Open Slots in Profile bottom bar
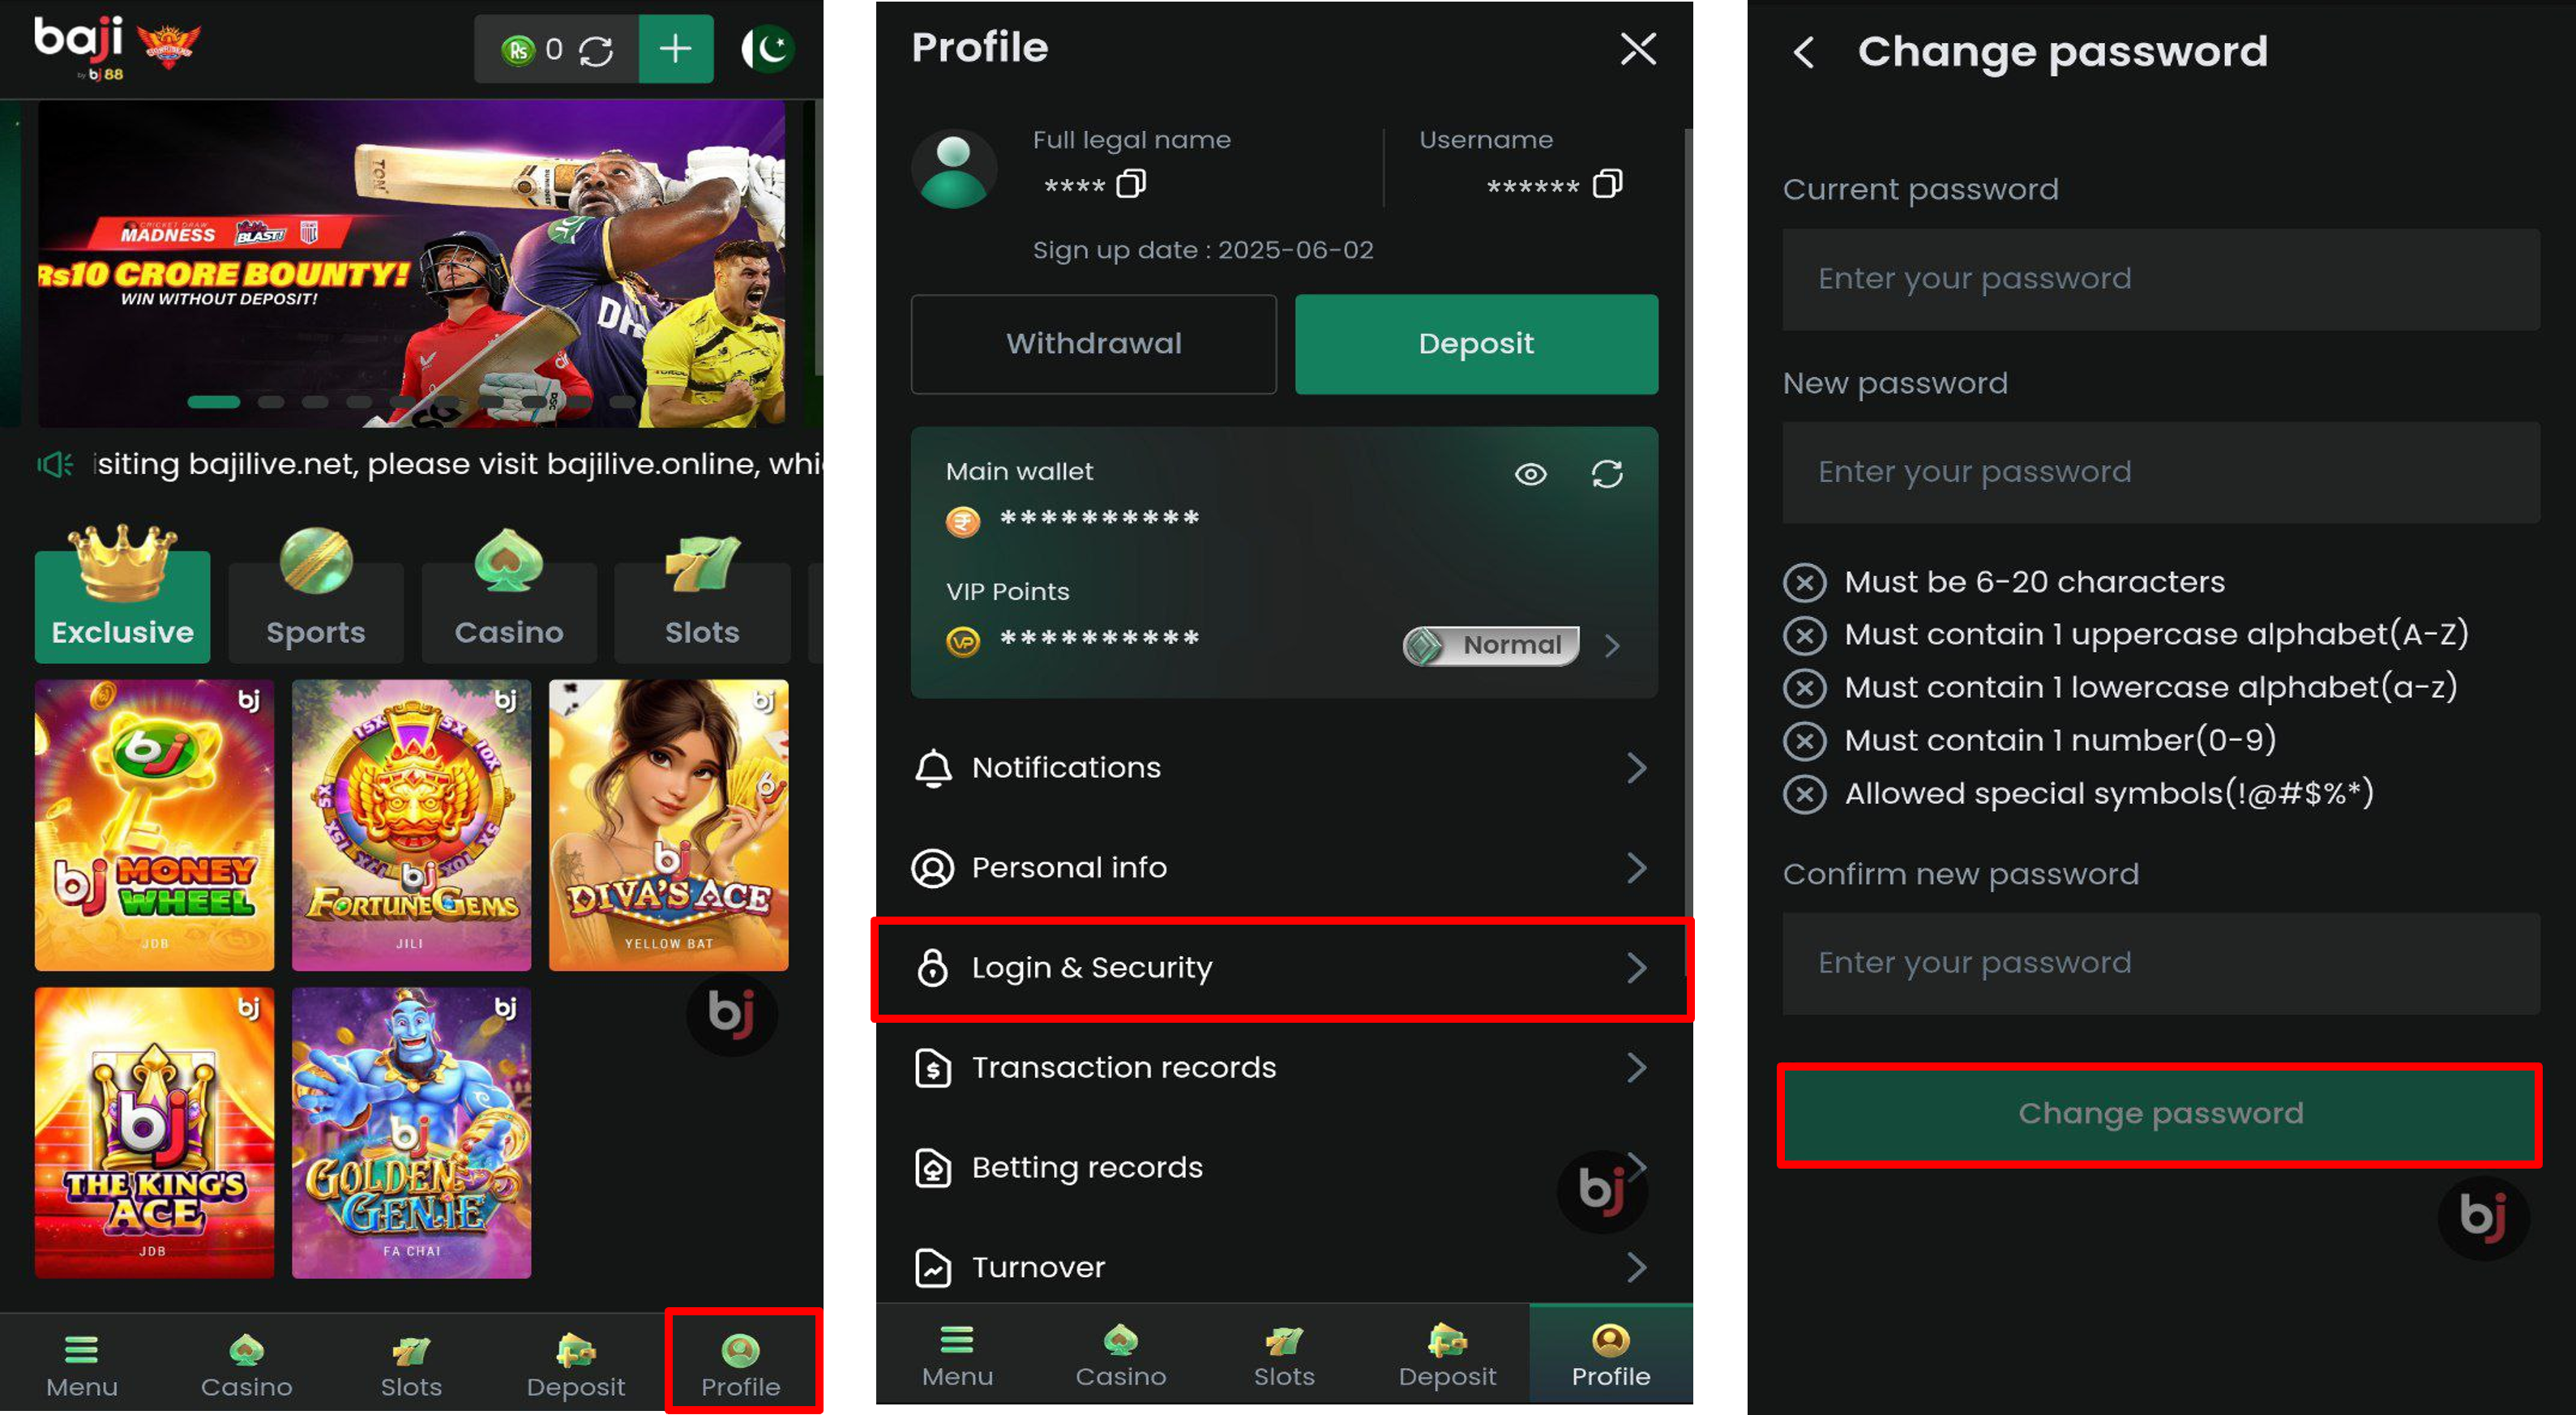This screenshot has width=2576, height=1415. pos(1284,1356)
